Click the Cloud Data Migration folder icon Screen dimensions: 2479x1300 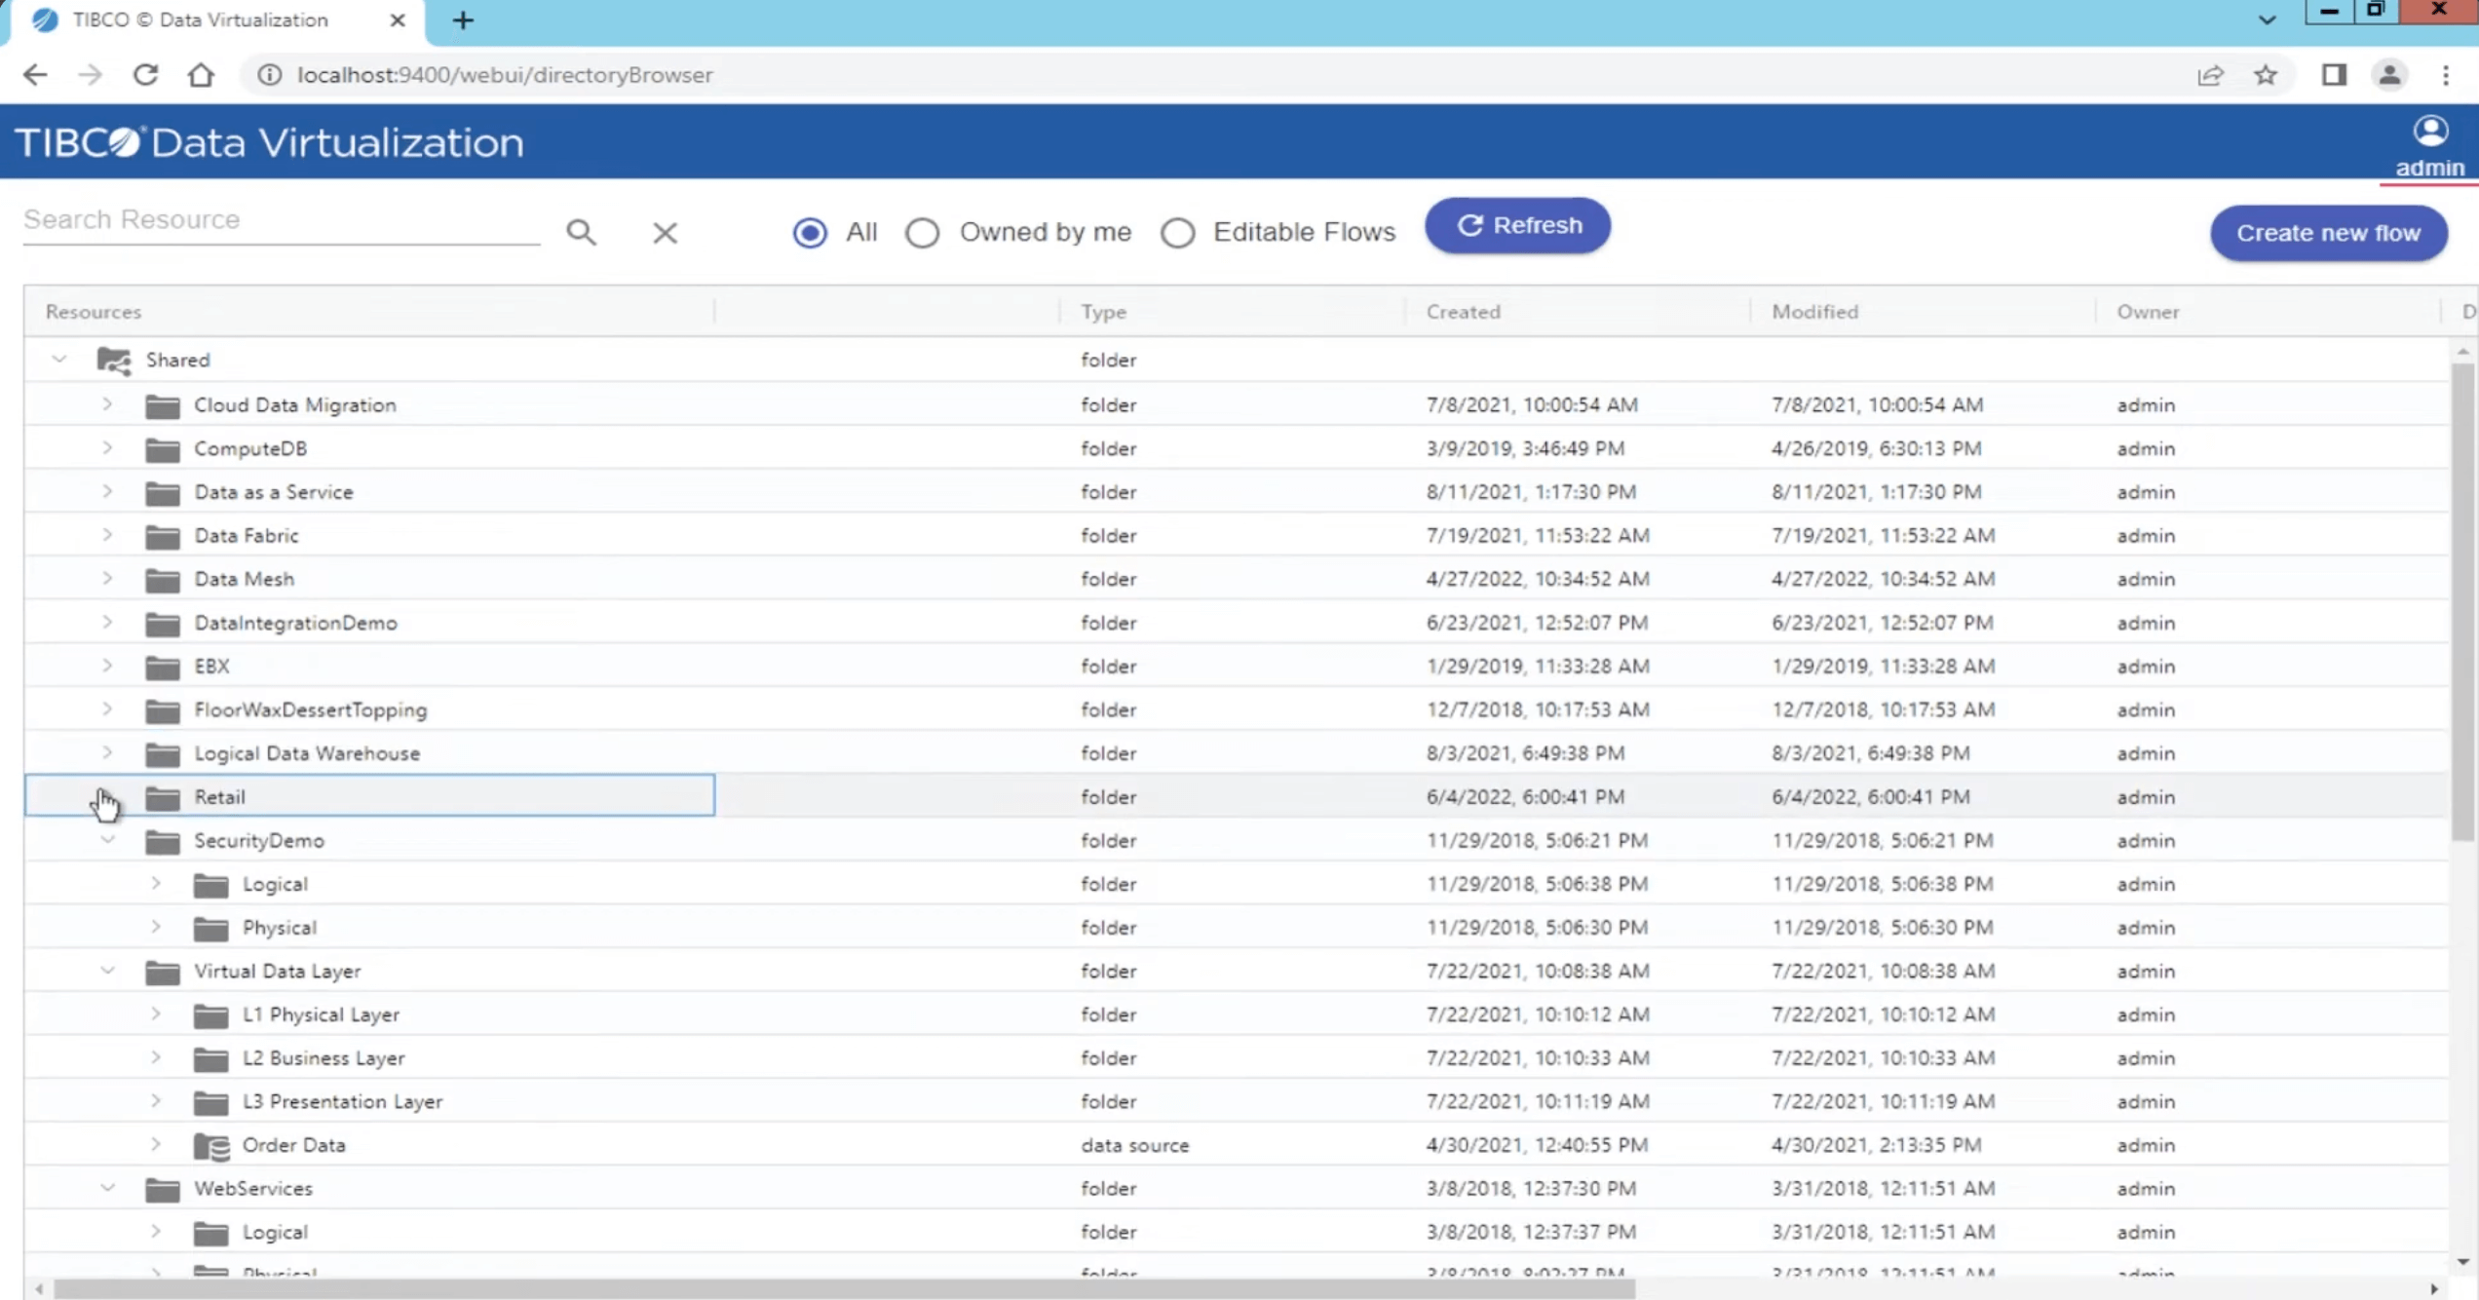163,405
